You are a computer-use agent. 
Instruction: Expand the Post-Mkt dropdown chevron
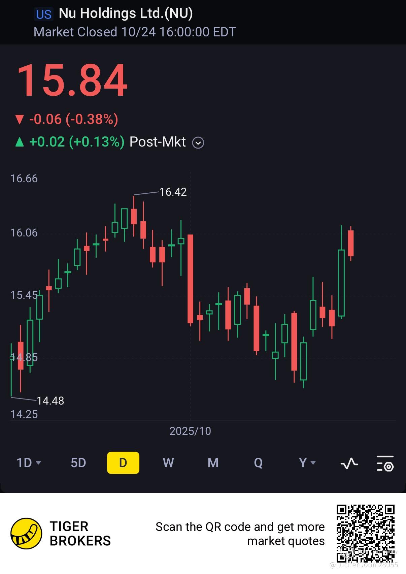(x=198, y=143)
